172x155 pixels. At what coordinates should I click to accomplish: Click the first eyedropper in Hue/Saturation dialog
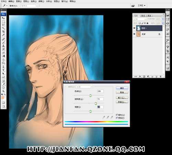[104, 117]
